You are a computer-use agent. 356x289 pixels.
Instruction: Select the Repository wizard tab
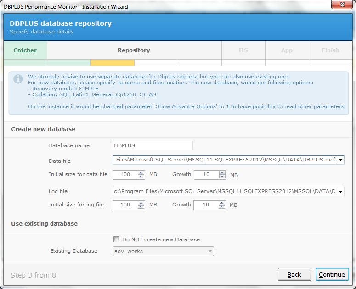[x=134, y=50]
